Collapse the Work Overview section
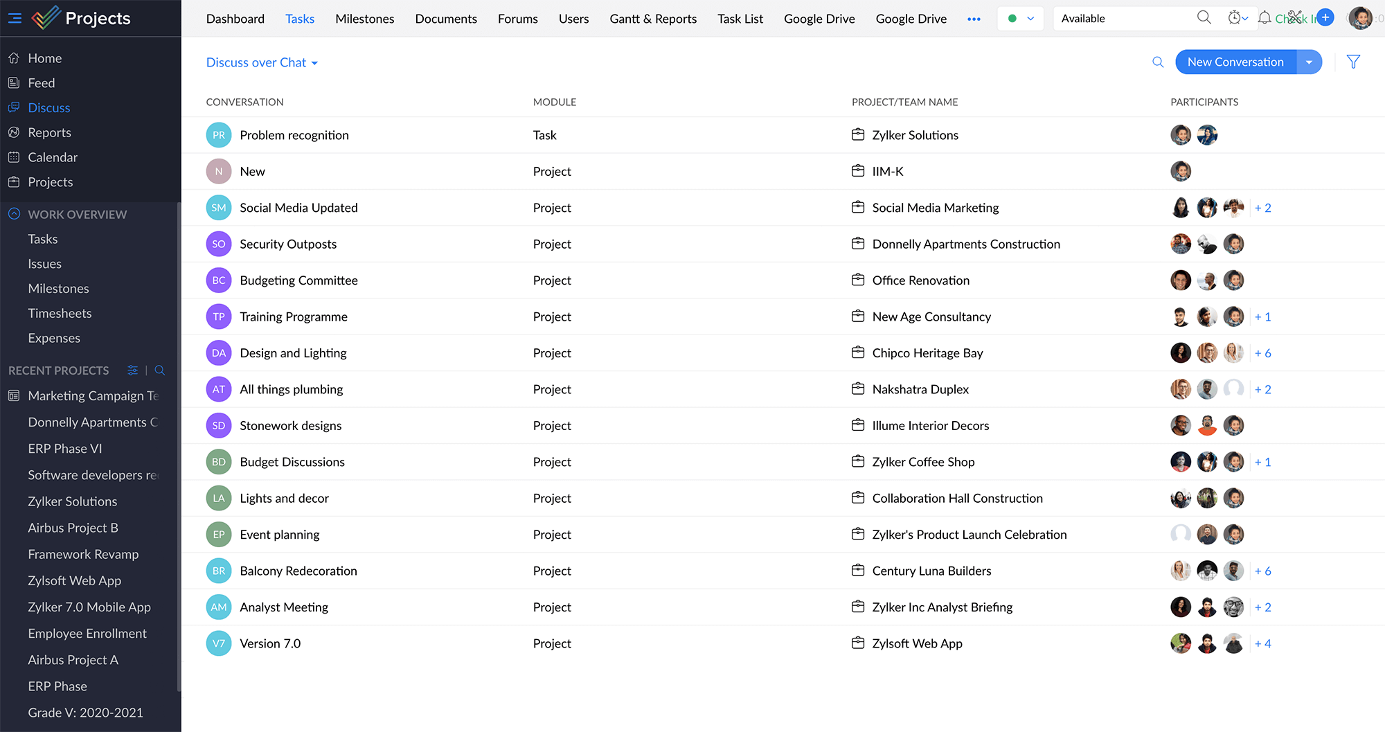The width and height of the screenshot is (1385, 732). click(x=14, y=214)
